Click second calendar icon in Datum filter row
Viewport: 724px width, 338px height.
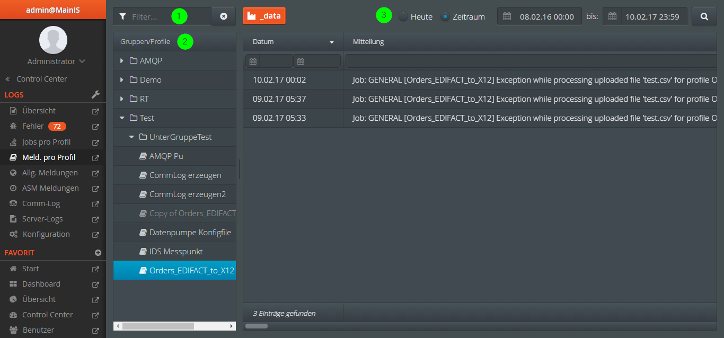[x=301, y=61]
